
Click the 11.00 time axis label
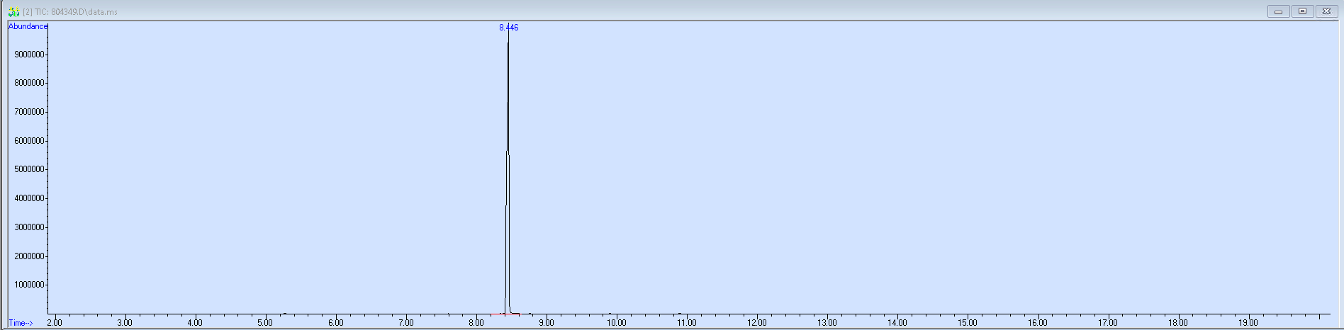(687, 323)
